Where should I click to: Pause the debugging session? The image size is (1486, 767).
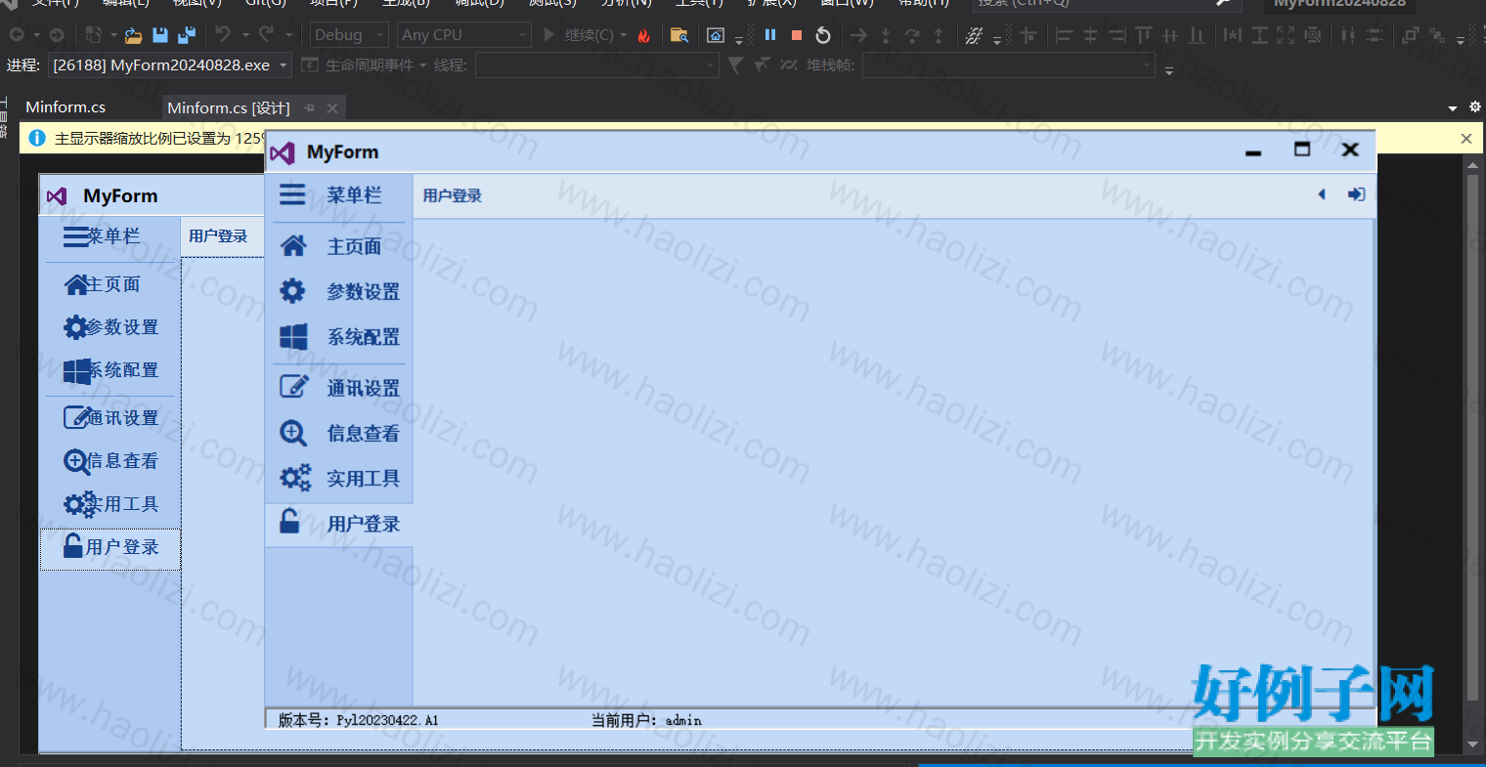770,35
